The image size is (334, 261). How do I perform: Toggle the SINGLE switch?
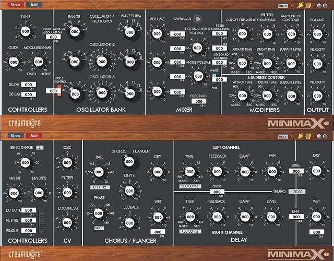click(x=29, y=231)
